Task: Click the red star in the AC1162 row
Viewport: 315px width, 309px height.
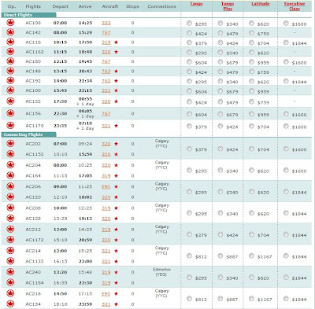Action: point(116,52)
